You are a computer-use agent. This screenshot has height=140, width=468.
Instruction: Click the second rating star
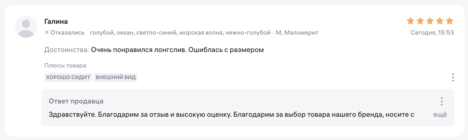click(420, 21)
